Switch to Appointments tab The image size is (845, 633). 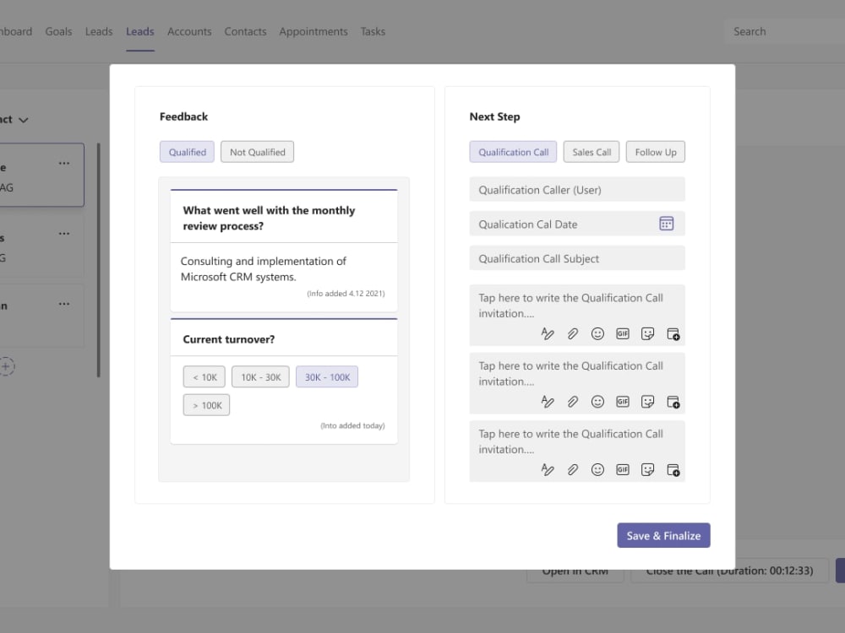(313, 31)
